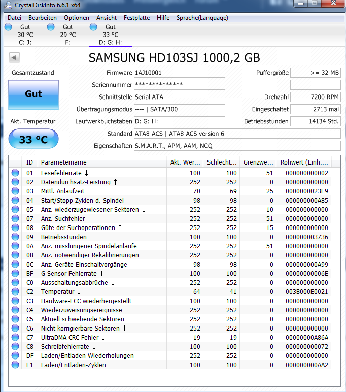The height and width of the screenshot is (392, 346).
Task: Open the Datei menu
Action: coord(14,18)
